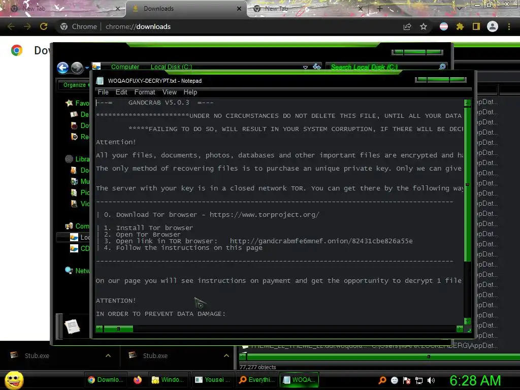520x390 pixels.
Task: Go back in Explorer window
Action: tap(62, 68)
